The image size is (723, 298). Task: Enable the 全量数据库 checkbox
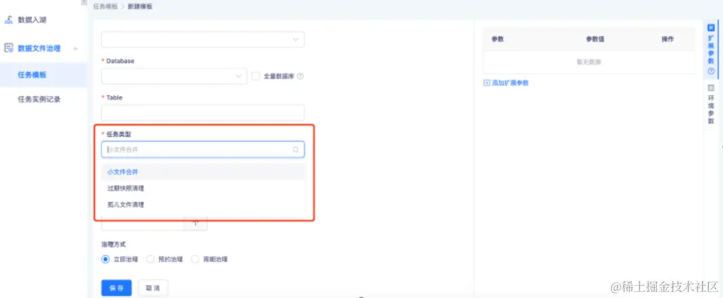(x=256, y=76)
